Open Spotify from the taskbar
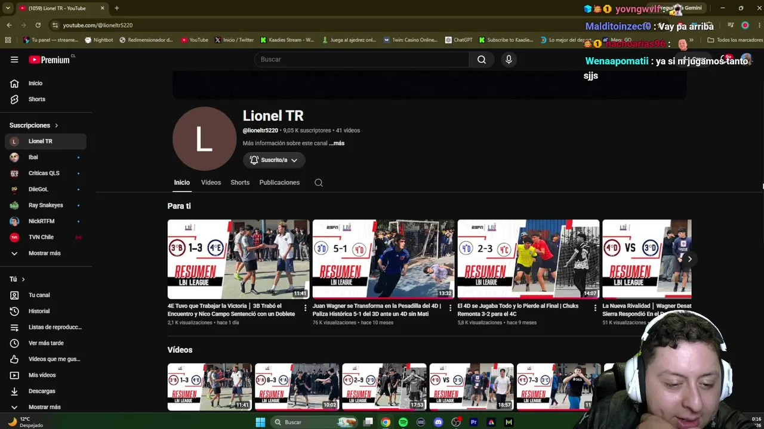The width and height of the screenshot is (764, 429). (x=403, y=422)
